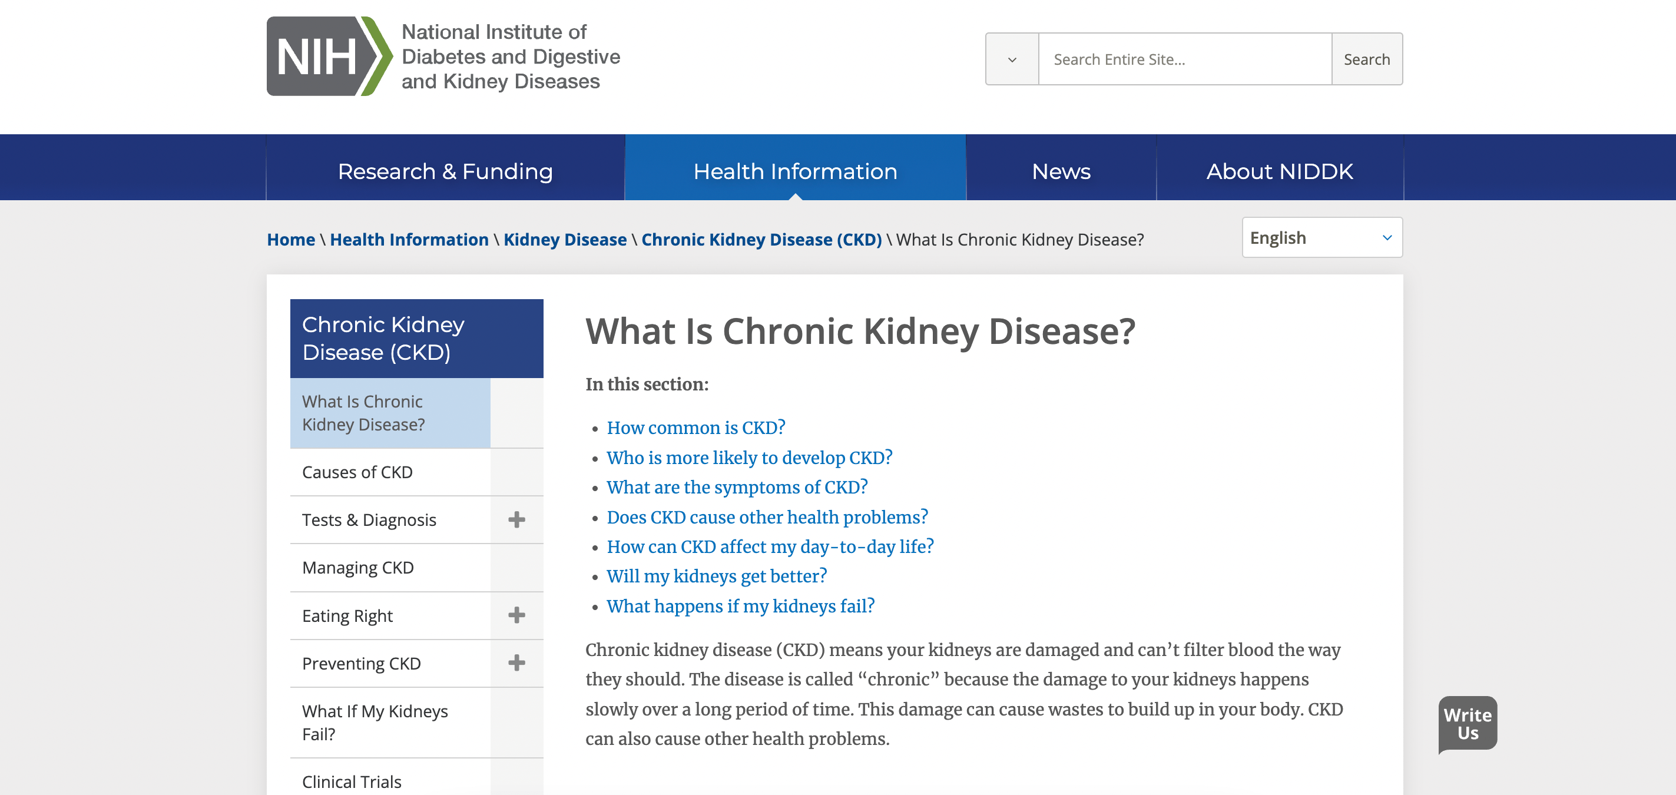Viewport: 1676px width, 795px height.
Task: Open Health Information breadcrumb link
Action: 409,240
